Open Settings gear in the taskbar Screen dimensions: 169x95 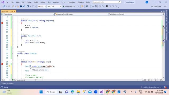[125, 92]
